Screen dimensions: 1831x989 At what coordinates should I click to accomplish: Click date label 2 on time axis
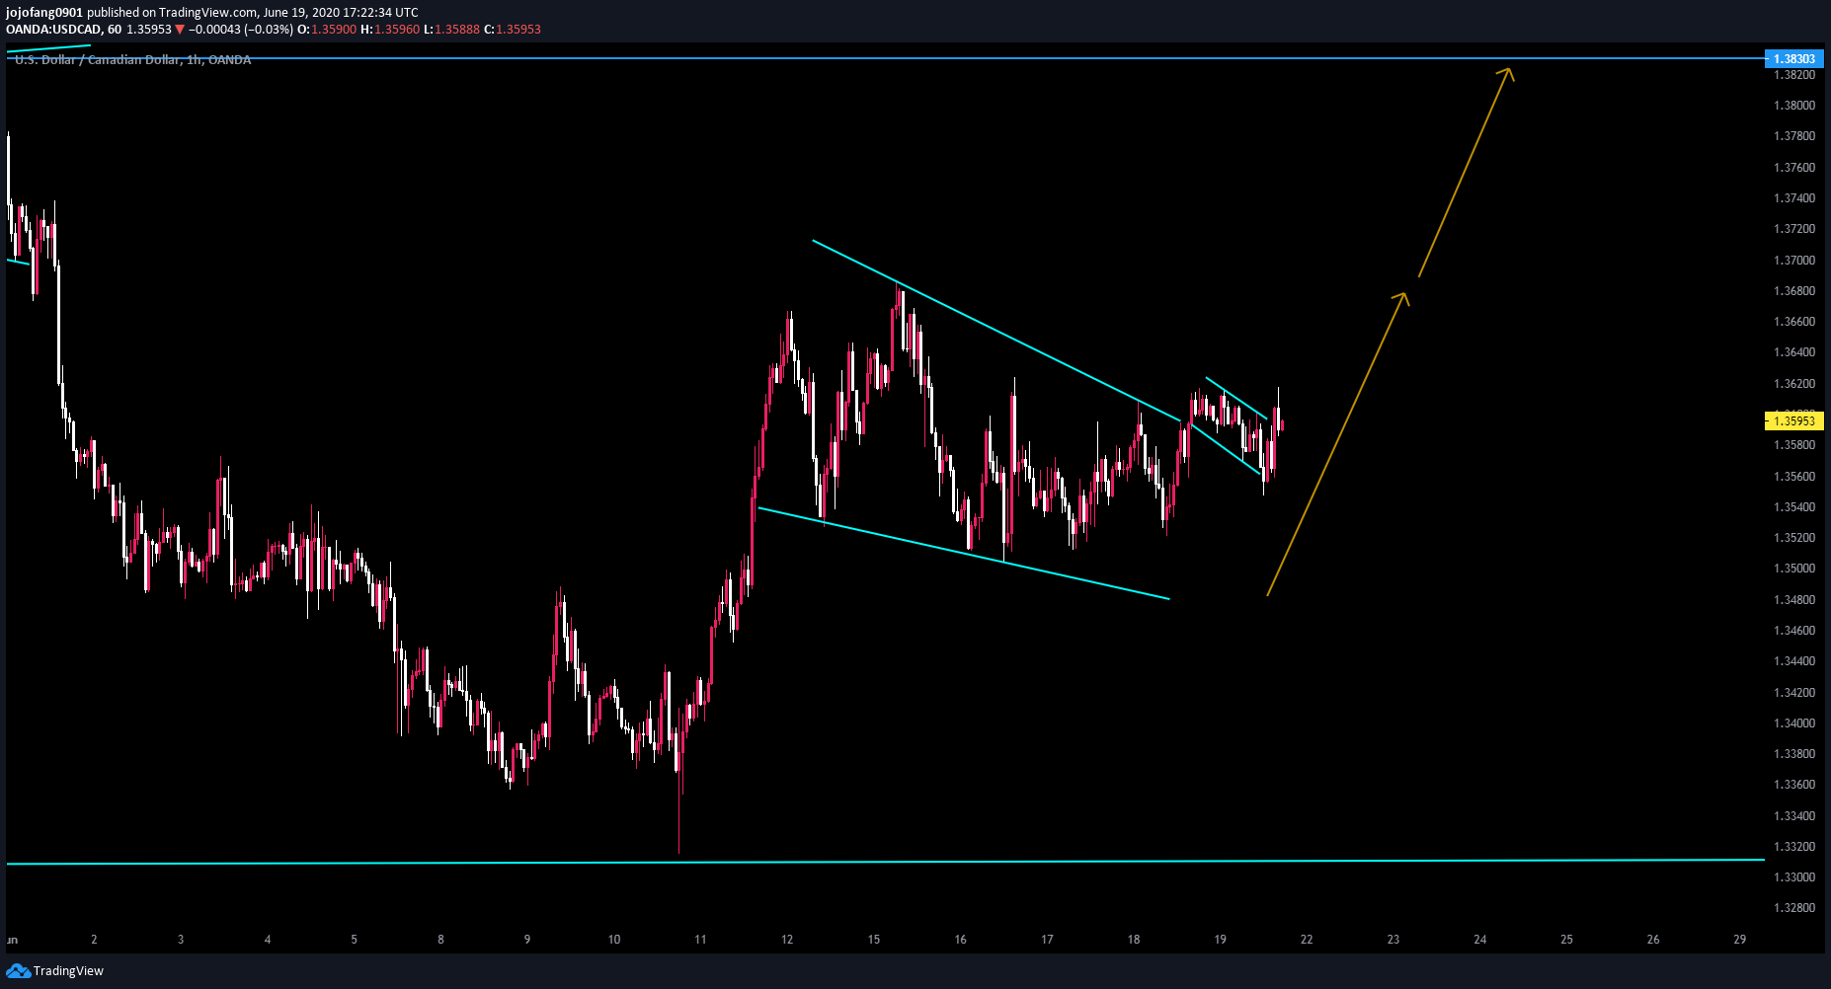coord(94,940)
